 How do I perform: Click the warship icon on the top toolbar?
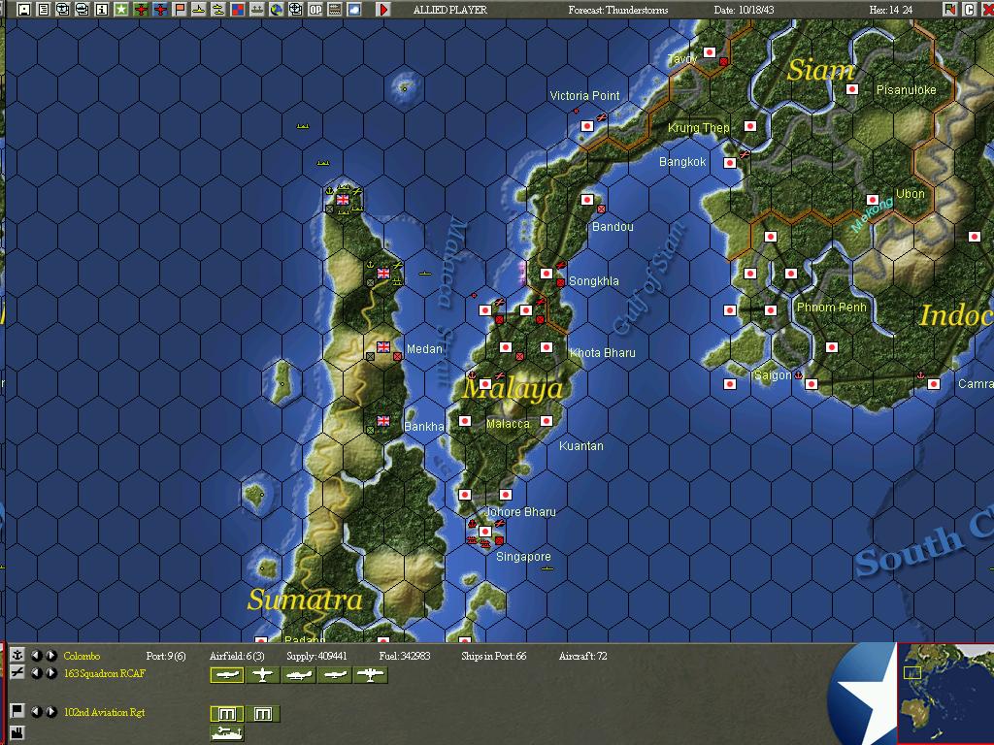pyautogui.click(x=256, y=11)
